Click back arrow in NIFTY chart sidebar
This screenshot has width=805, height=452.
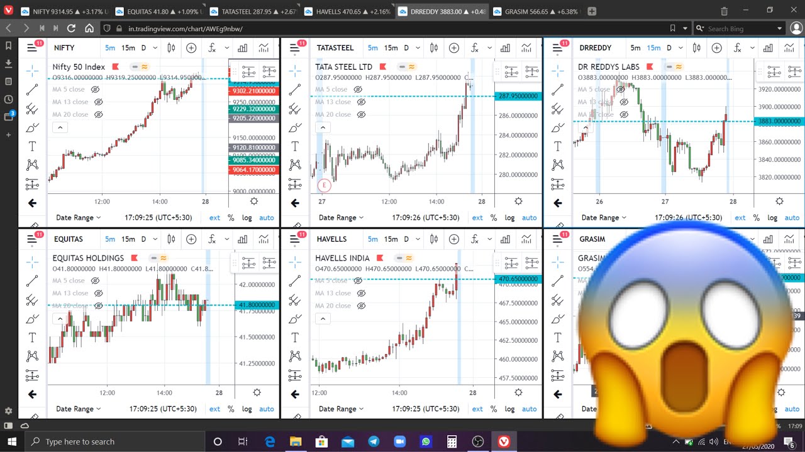[x=32, y=203]
